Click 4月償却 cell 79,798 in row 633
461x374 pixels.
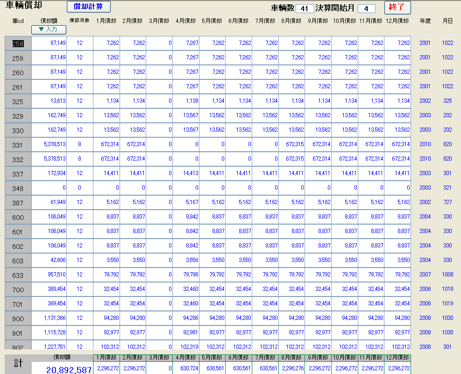point(185,275)
